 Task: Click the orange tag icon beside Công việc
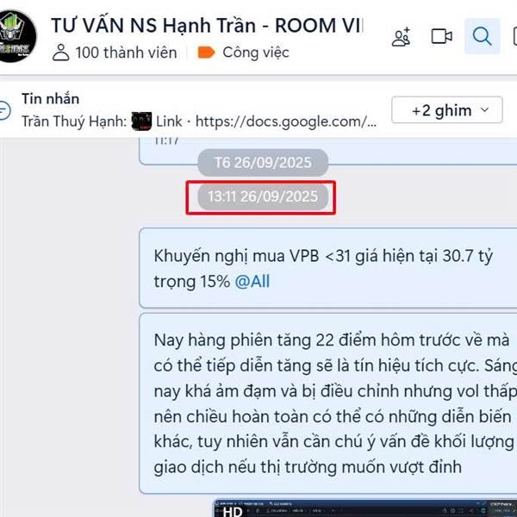pyautogui.click(x=206, y=52)
